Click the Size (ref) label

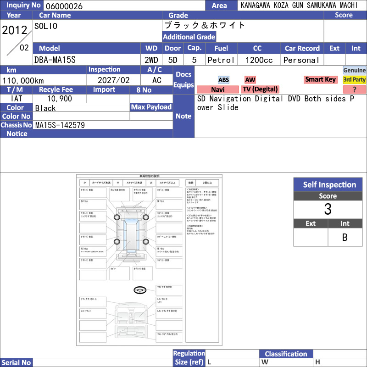tap(189, 362)
